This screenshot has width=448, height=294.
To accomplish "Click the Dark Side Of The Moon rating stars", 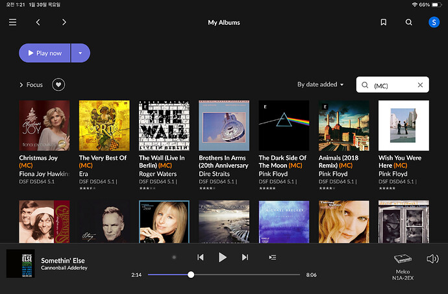I will coord(267,188).
